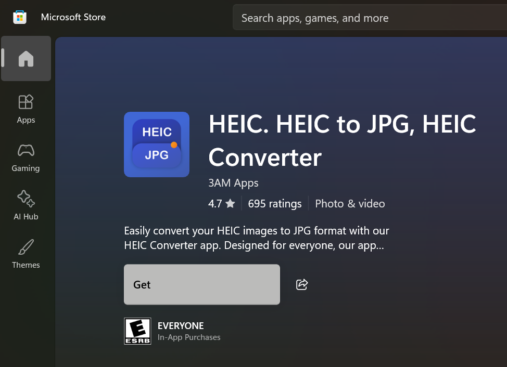Viewport: 507px width, 367px height.
Task: Open the Photo & video category
Action: point(350,204)
